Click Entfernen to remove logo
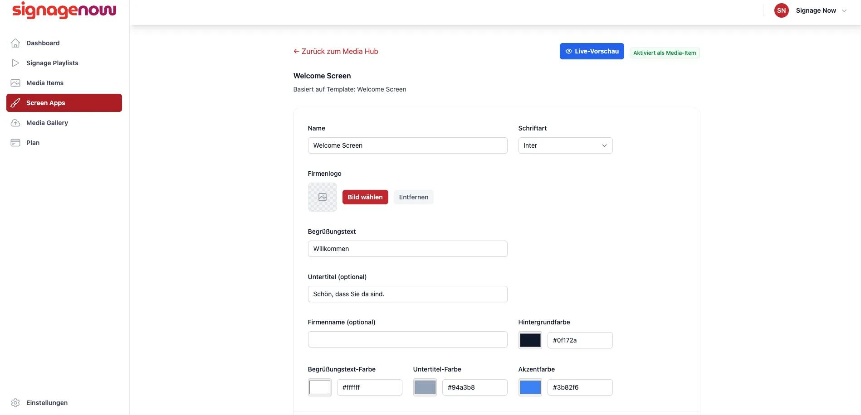 tap(414, 197)
